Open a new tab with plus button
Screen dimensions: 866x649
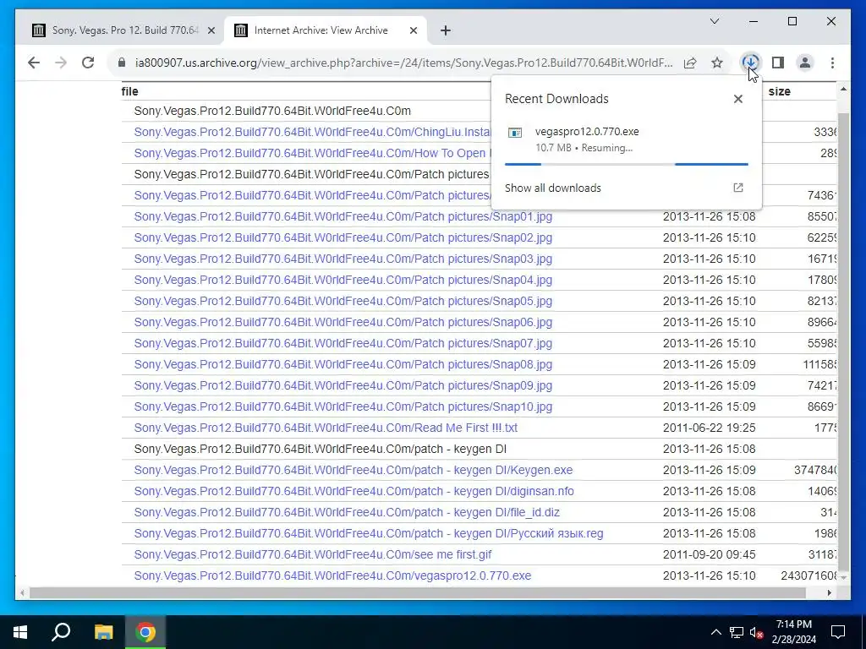coord(446,30)
